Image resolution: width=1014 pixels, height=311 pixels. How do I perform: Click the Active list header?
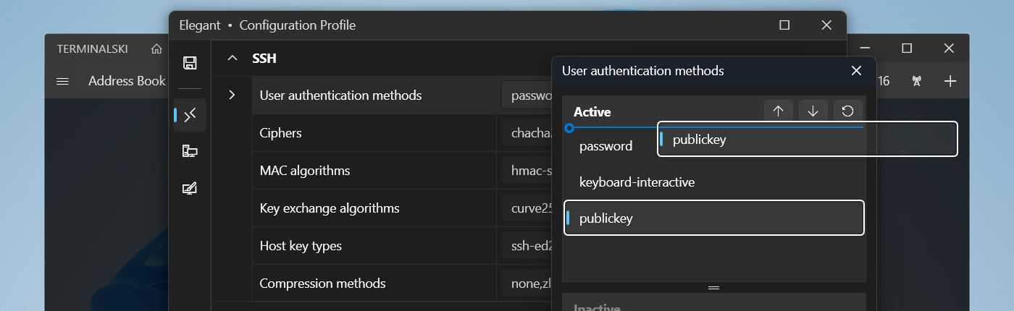(x=592, y=112)
